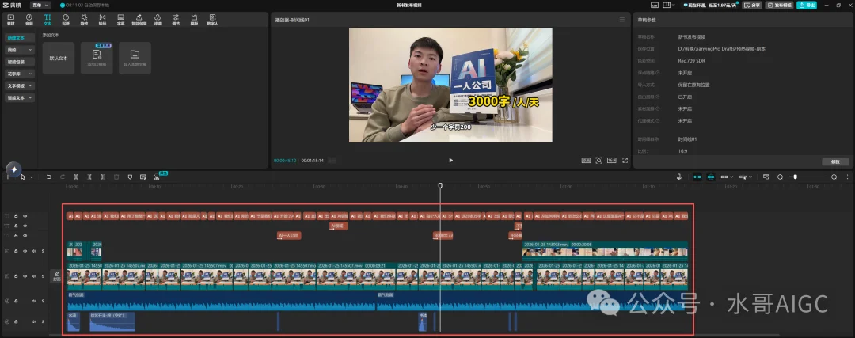Click the record voiceover microphone icon

[679, 177]
